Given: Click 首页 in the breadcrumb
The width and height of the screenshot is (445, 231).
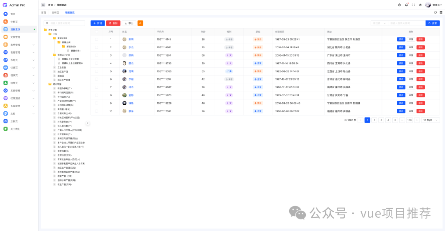Looking at the screenshot, I should click(x=51, y=5).
